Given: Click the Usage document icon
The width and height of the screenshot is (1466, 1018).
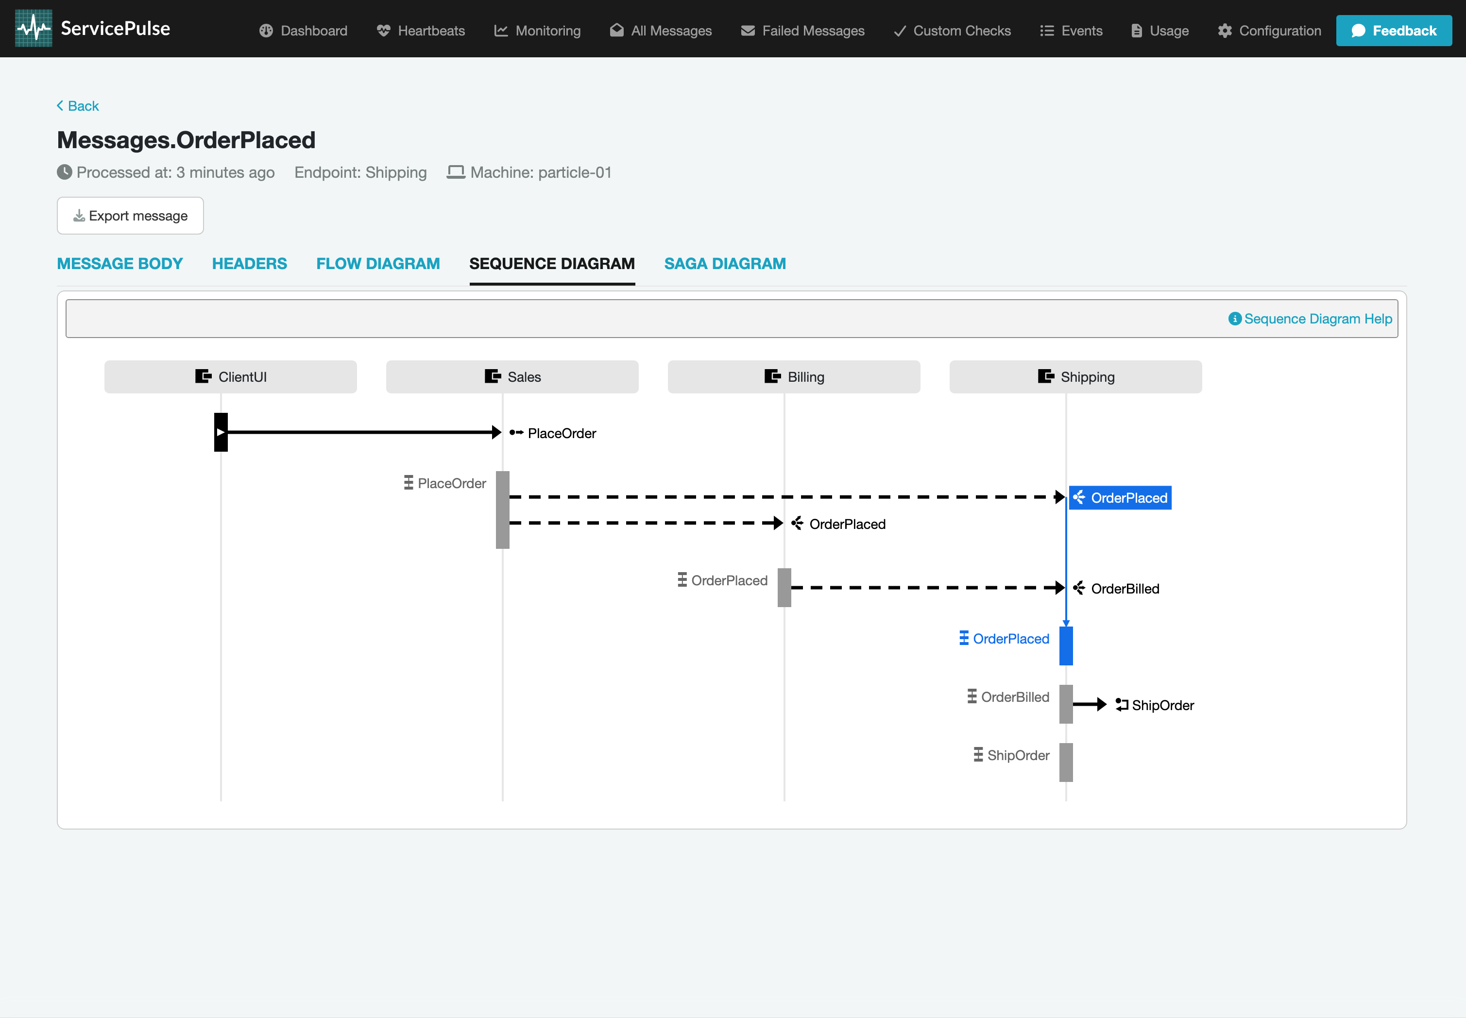Looking at the screenshot, I should [x=1137, y=30].
